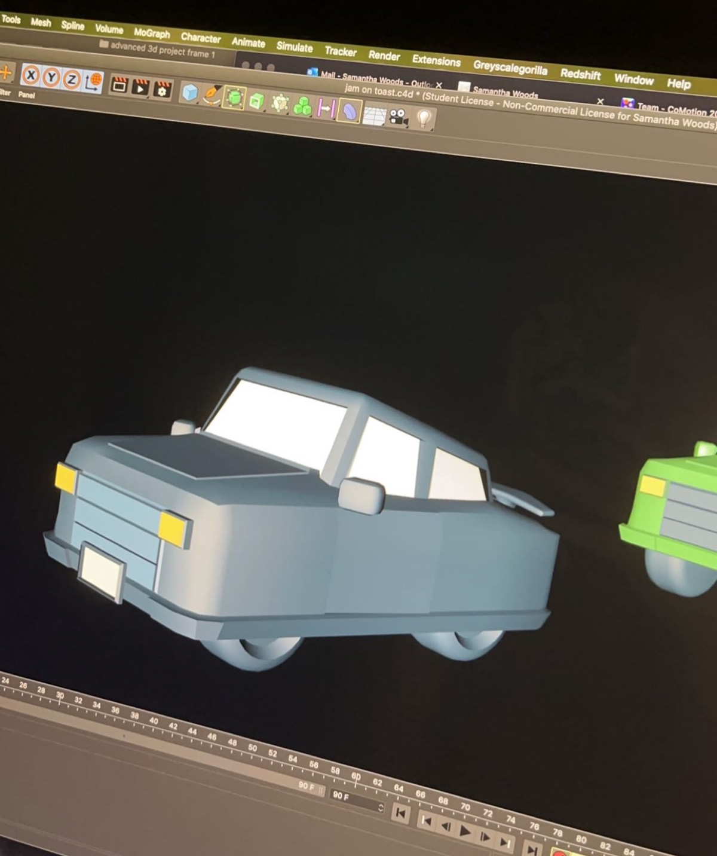Open the Character menu
This screenshot has height=856, width=717.
click(x=201, y=38)
